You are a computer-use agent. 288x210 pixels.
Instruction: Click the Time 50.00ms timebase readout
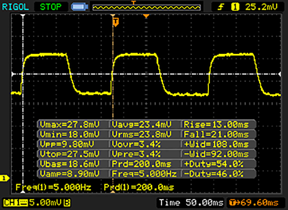[x=191, y=203]
